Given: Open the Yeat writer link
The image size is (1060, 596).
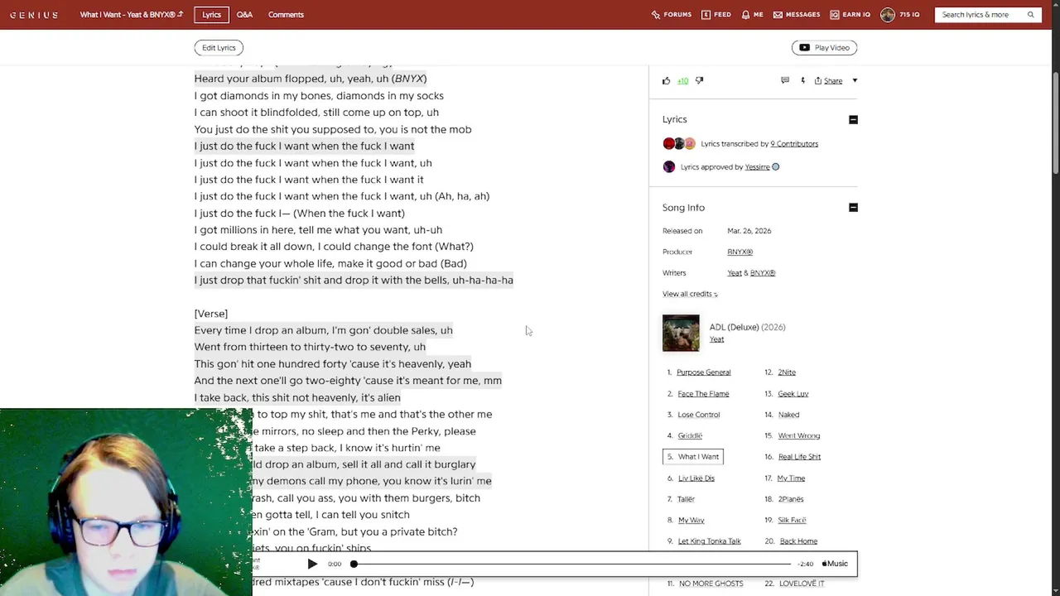Looking at the screenshot, I should (735, 273).
